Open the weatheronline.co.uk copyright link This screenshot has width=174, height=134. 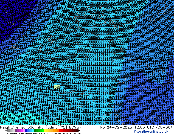[151, 132]
